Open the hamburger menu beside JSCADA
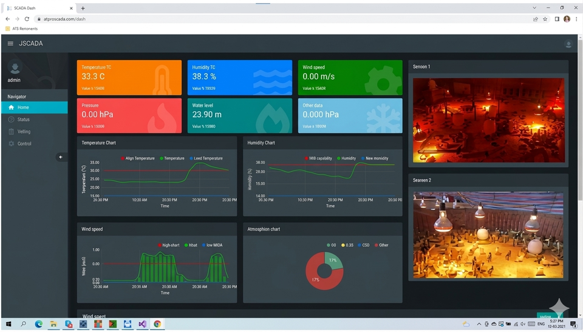 (x=10, y=44)
